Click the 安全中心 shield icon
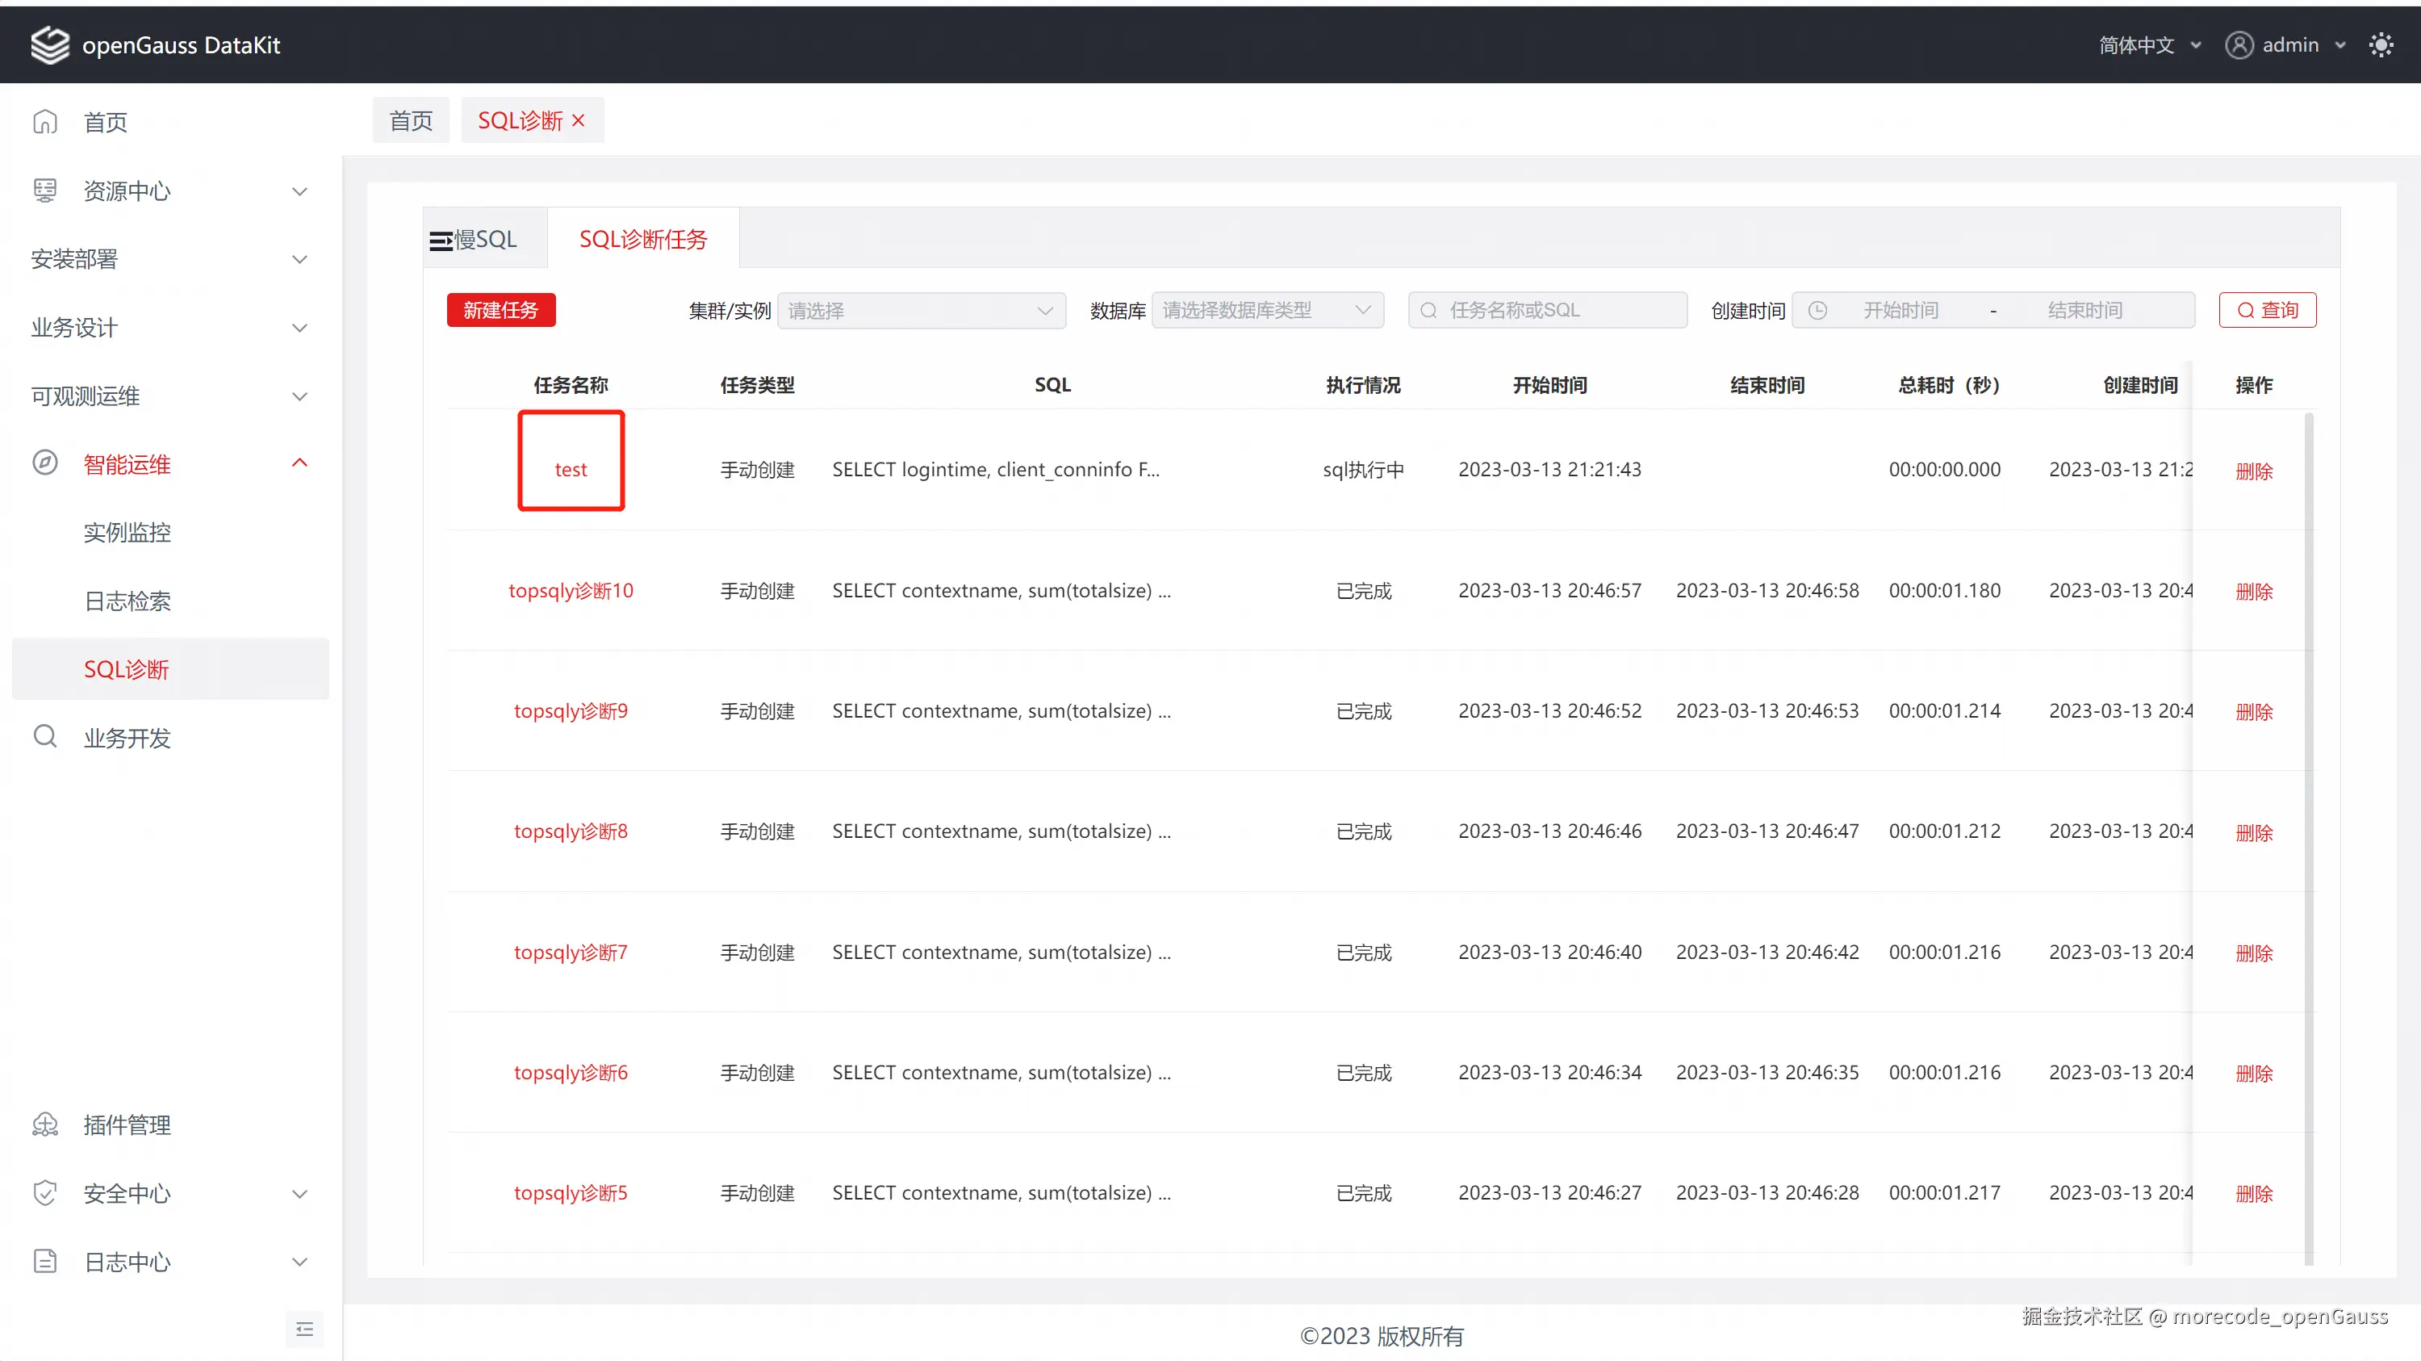2421x1361 pixels. (x=45, y=1194)
